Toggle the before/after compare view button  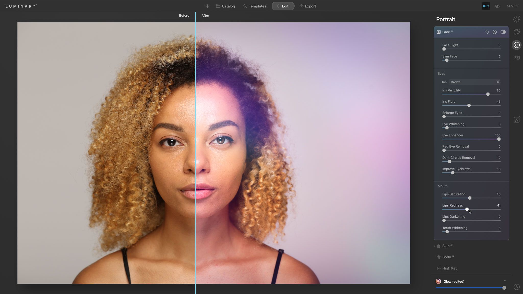pos(486,6)
